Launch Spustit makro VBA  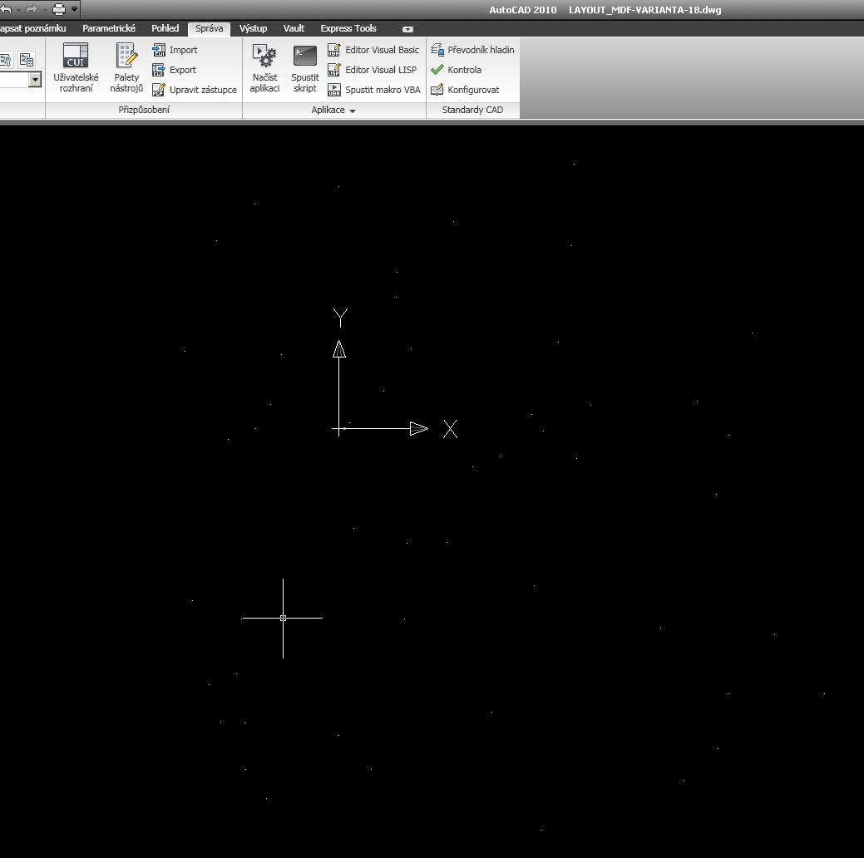tap(334, 90)
